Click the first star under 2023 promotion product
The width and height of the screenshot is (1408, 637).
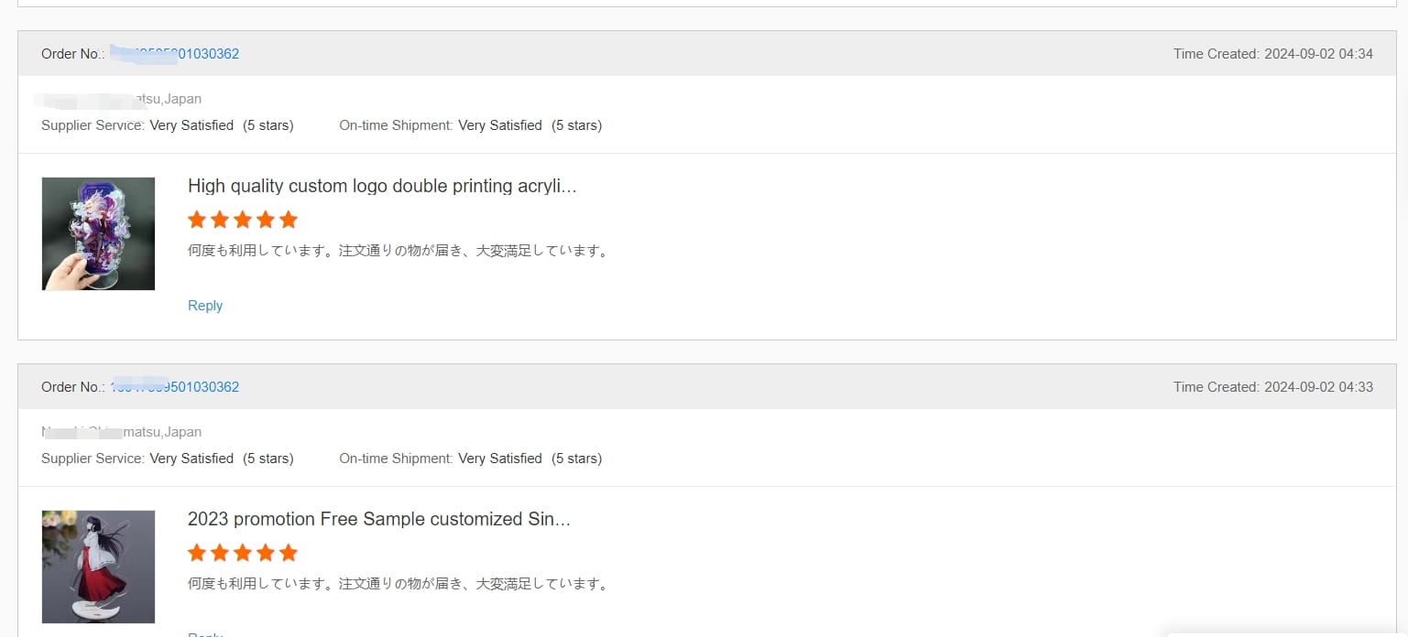197,553
